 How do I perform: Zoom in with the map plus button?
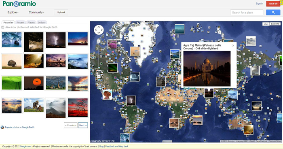tap(99, 41)
